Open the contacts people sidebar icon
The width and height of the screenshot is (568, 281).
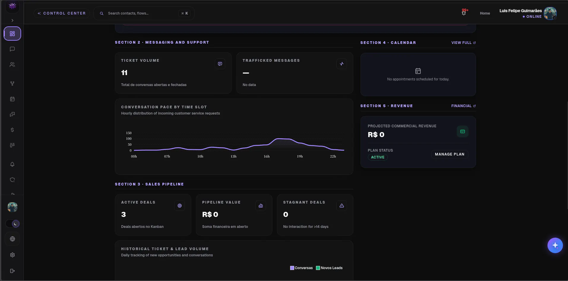[x=12, y=64]
